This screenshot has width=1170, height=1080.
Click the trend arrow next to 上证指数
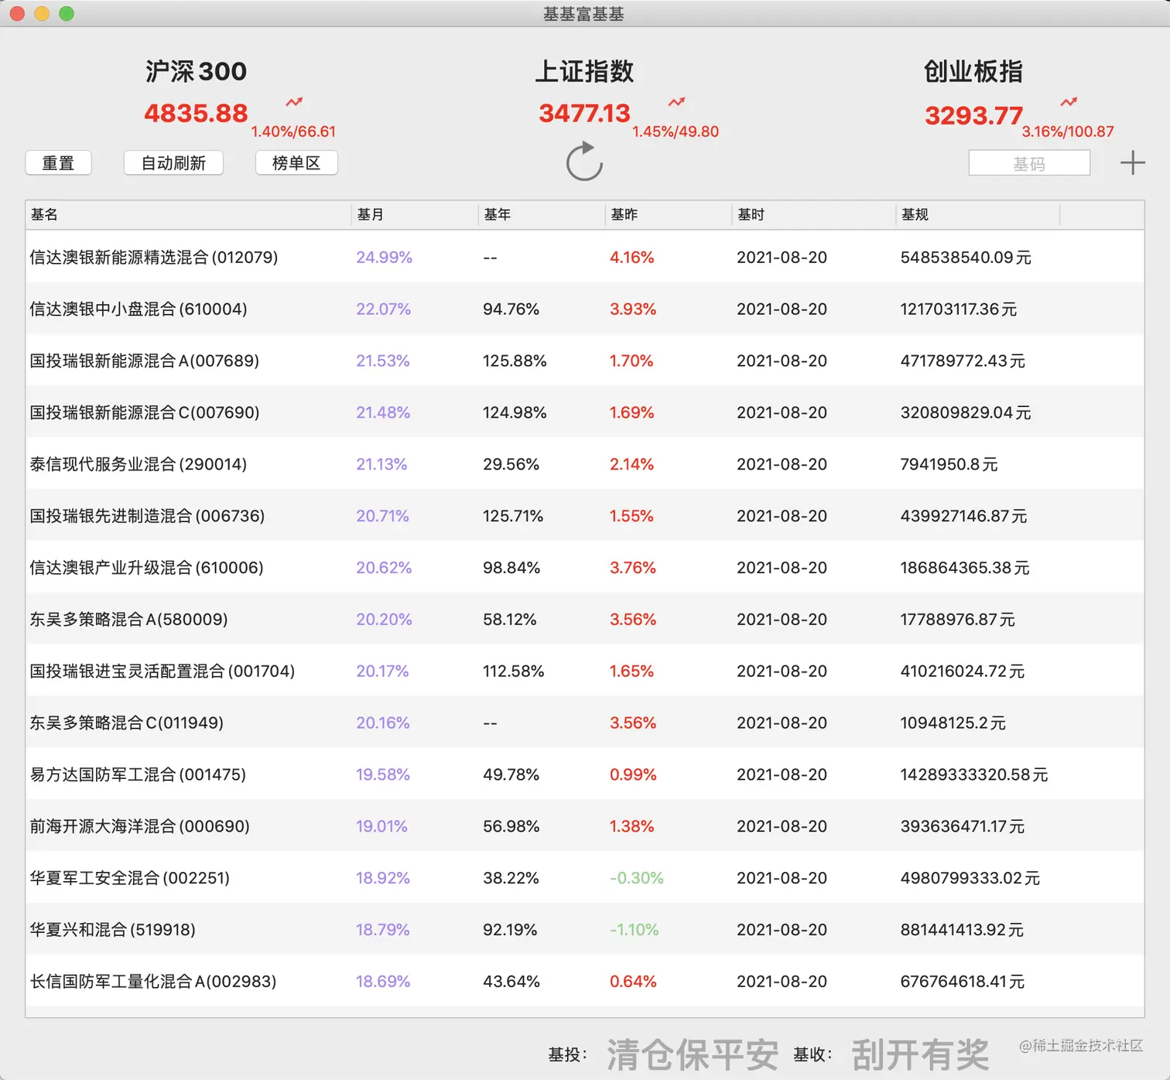tap(676, 101)
